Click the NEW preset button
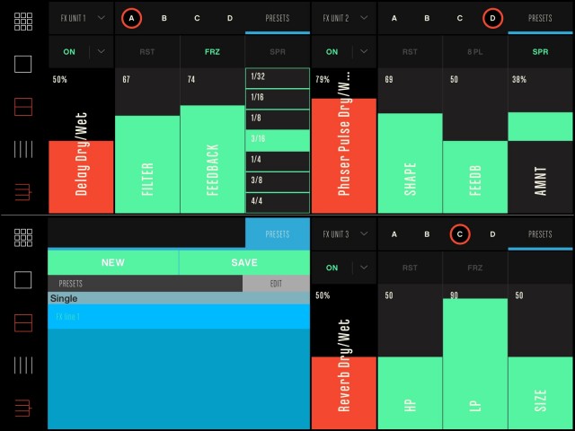575x431 pixels. pyautogui.click(x=113, y=262)
